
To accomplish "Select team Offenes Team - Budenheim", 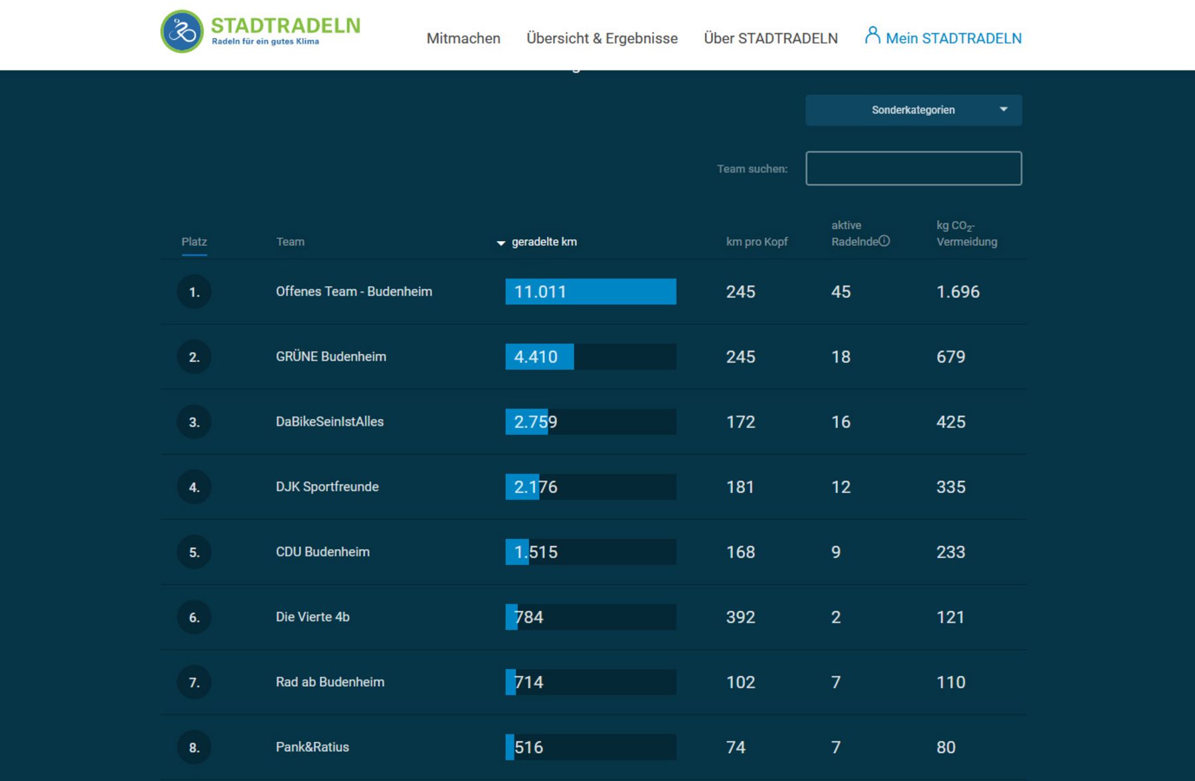I will [353, 292].
